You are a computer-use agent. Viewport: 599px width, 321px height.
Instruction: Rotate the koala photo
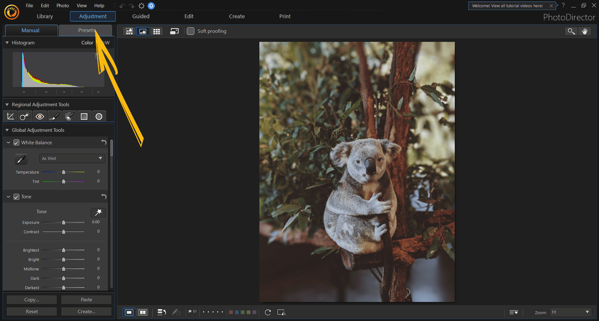[268, 312]
